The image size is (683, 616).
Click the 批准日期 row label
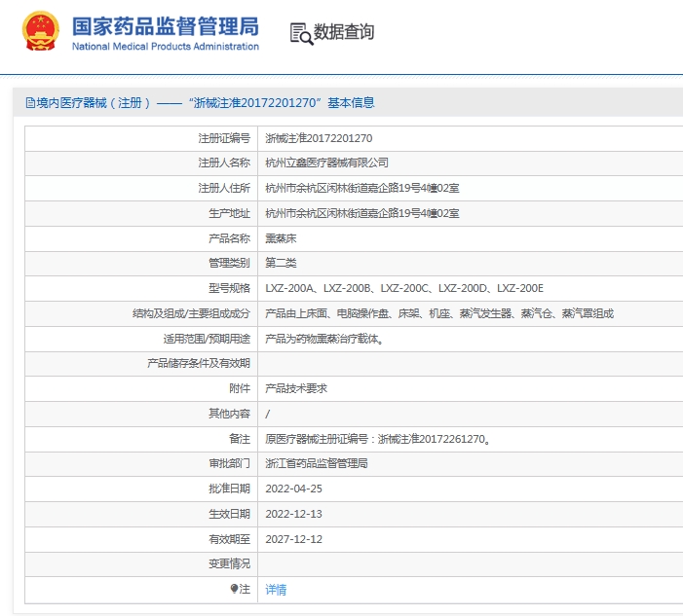[230, 489]
